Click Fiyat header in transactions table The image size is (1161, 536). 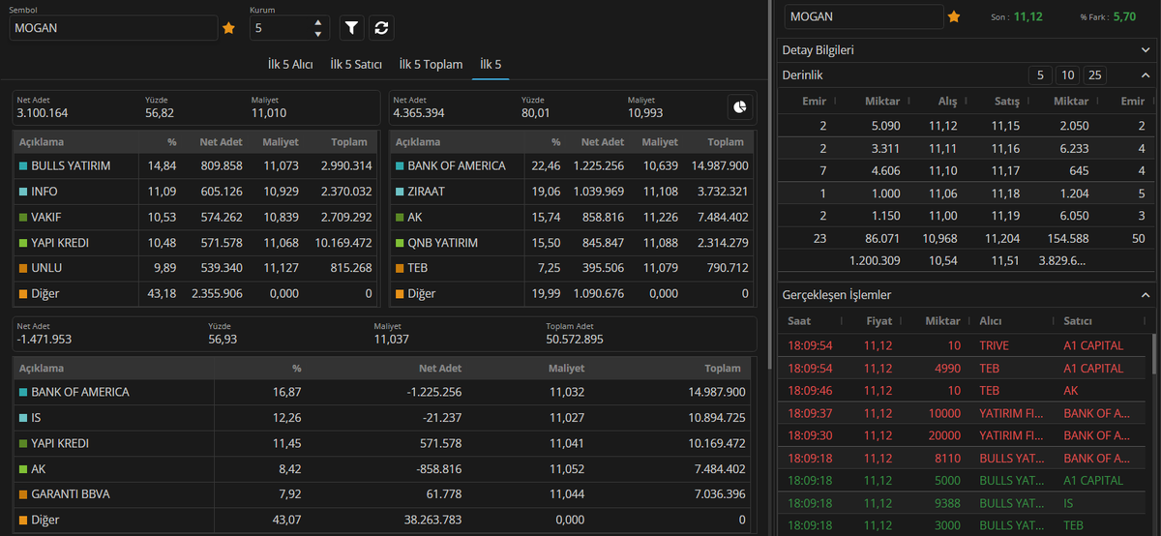click(878, 320)
